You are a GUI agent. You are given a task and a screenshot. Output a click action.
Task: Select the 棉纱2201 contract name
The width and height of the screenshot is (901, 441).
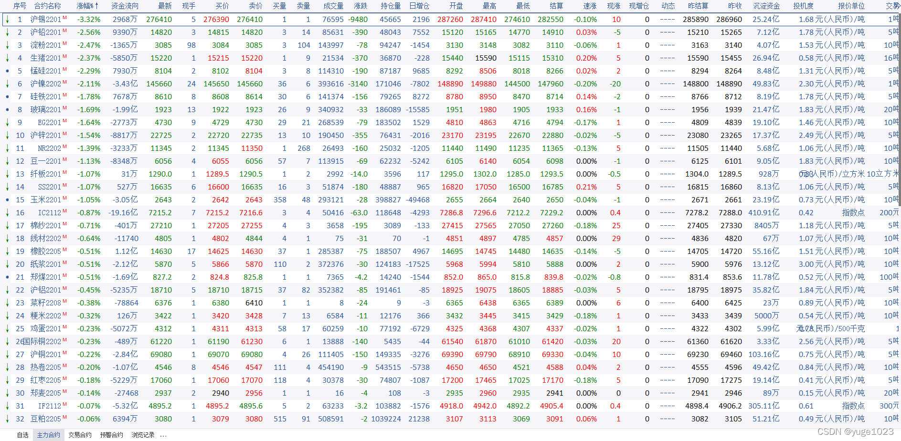(x=46, y=226)
